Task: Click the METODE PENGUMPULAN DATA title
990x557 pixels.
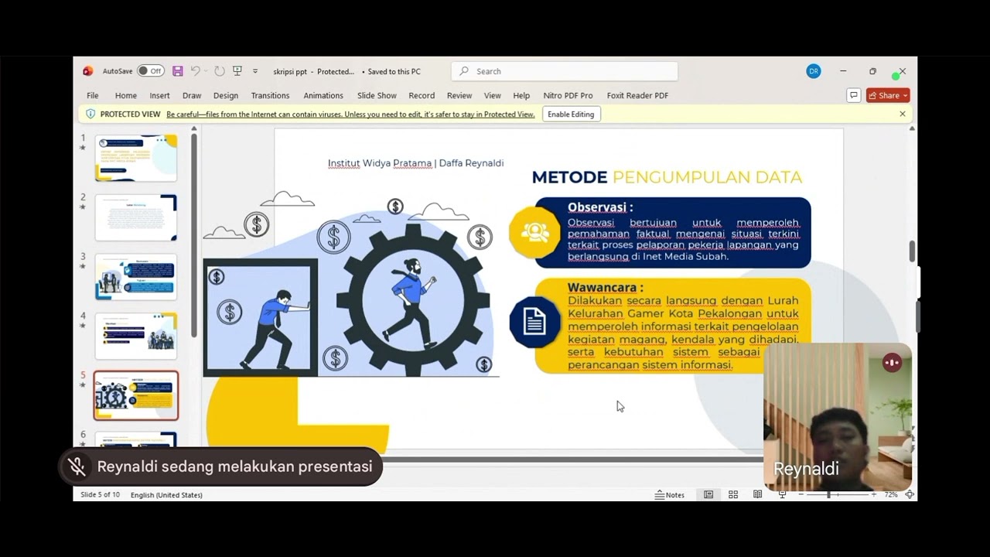Action: (667, 177)
